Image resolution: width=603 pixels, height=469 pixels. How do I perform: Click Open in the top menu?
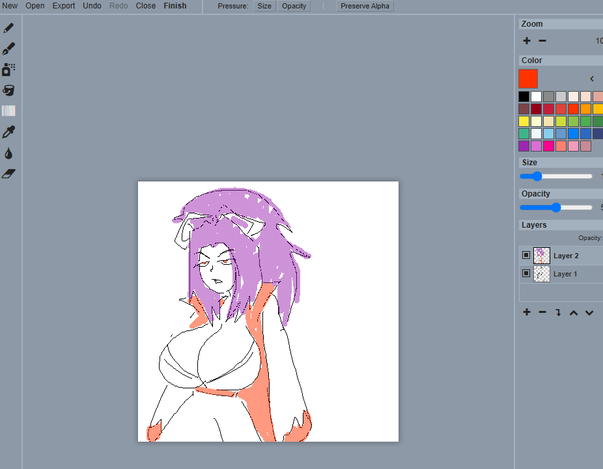(x=35, y=6)
